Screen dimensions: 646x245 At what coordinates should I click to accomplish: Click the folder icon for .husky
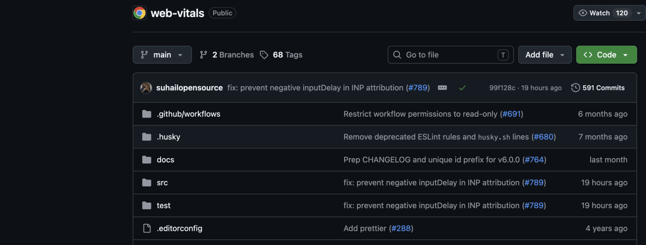147,137
